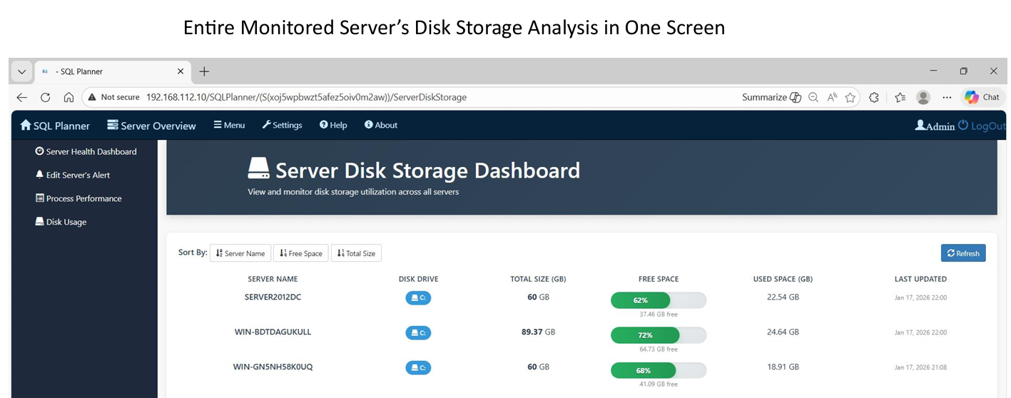Image resolution: width=1011 pixels, height=398 pixels.
Task: Sort disks by Server Name
Action: pos(240,253)
